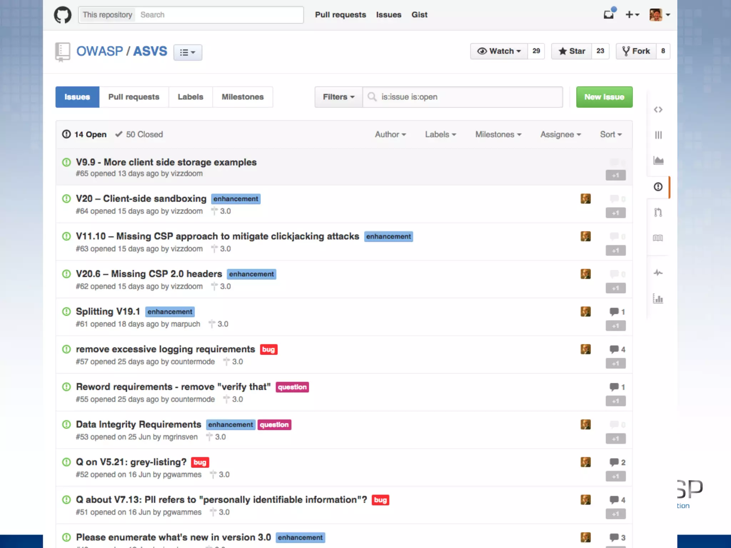Open the Wiki book sidebar icon
Screen dimensions: 731x548
[x=658, y=238]
